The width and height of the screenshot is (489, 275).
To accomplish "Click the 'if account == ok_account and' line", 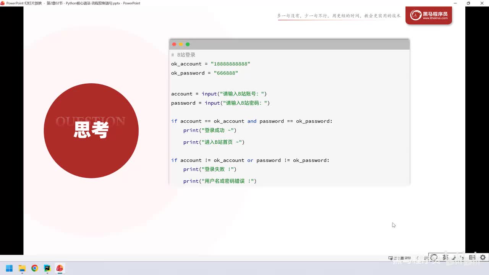I will 252,121.
